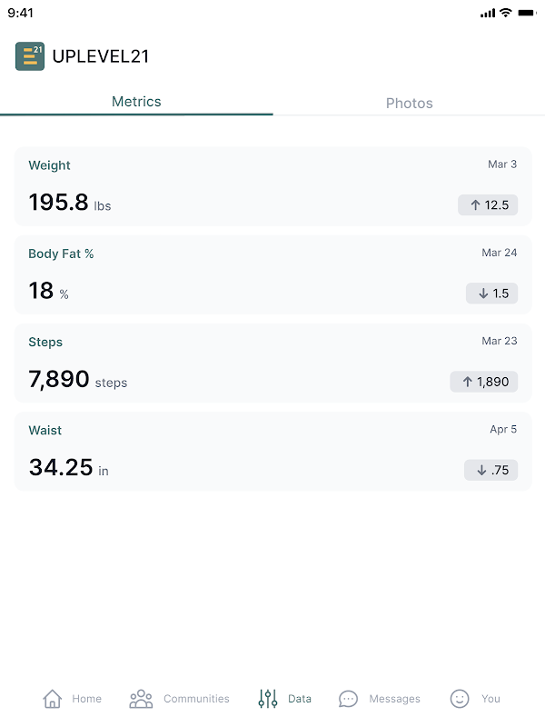Viewport: 545px width, 727px height.
Task: Tap the You smiley face icon
Action: click(460, 699)
